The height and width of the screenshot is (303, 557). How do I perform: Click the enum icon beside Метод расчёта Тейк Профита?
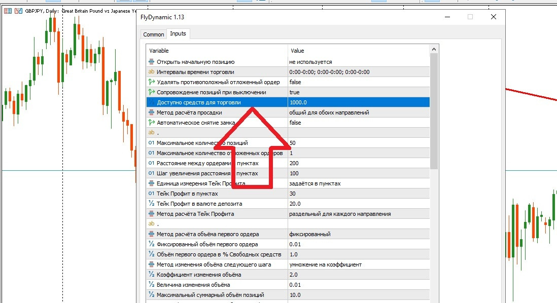pyautogui.click(x=151, y=214)
